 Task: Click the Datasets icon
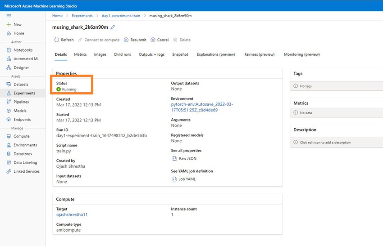pyautogui.click(x=9, y=85)
